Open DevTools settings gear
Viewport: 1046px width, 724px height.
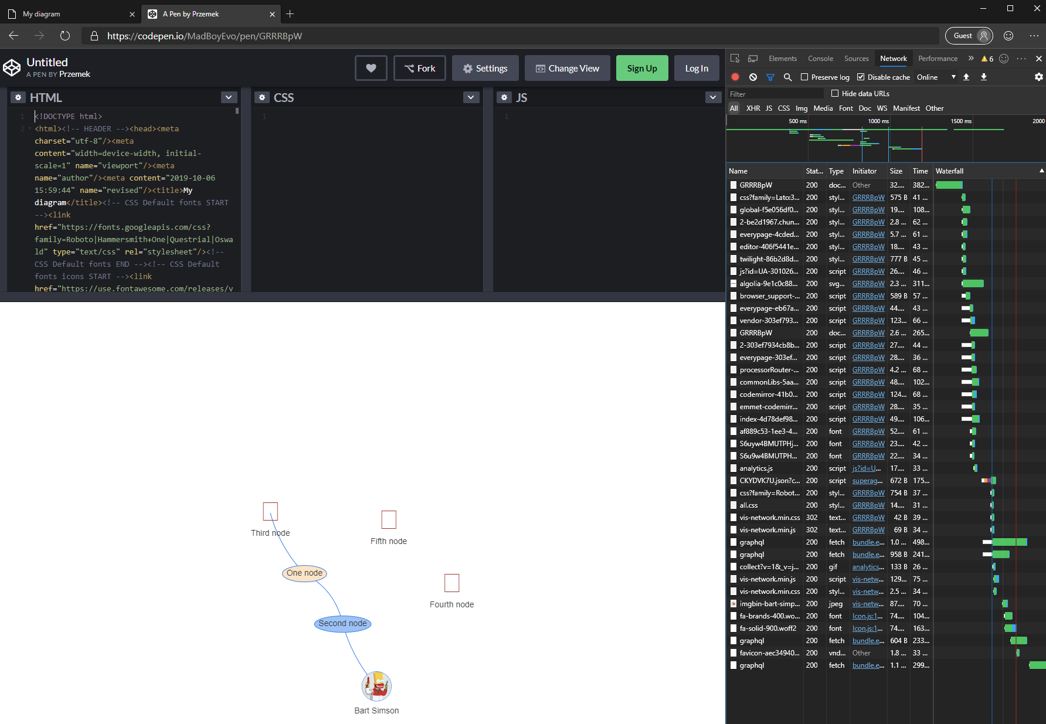click(1038, 77)
